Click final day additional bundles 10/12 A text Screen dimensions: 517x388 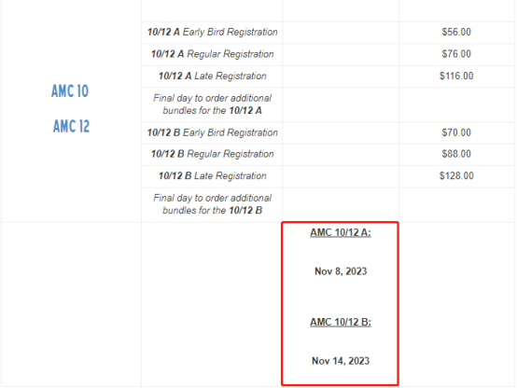[213, 104]
